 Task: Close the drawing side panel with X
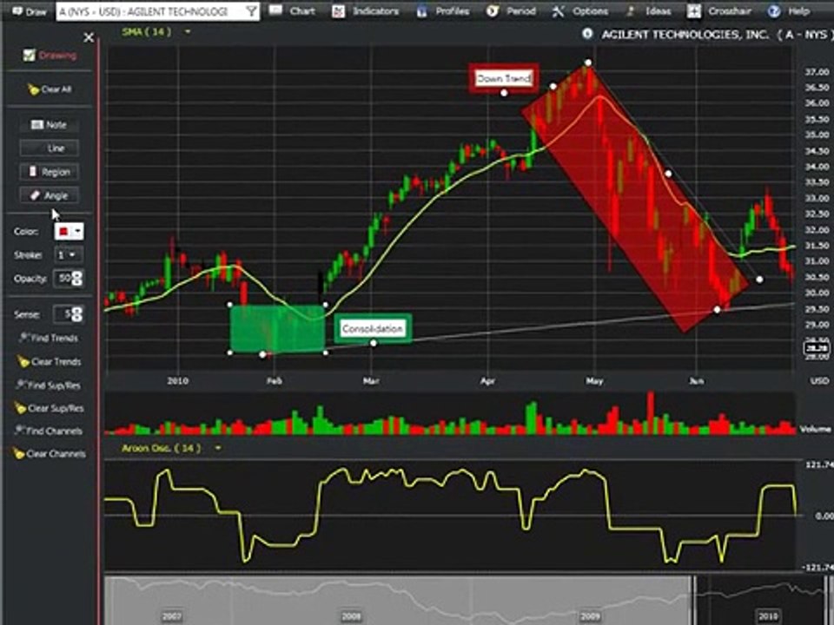click(x=89, y=37)
